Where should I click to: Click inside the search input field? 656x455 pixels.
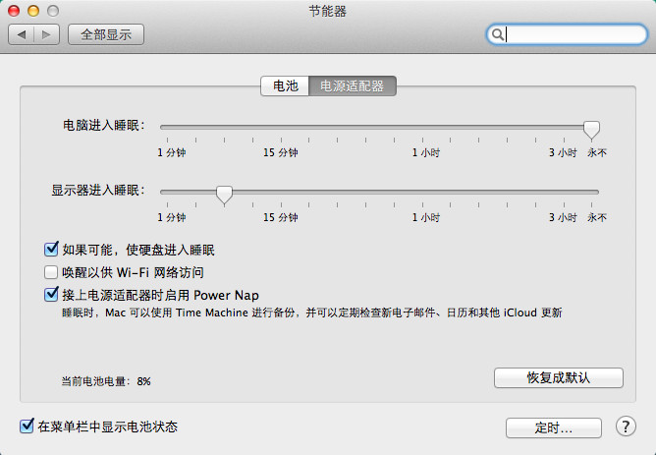click(x=570, y=34)
